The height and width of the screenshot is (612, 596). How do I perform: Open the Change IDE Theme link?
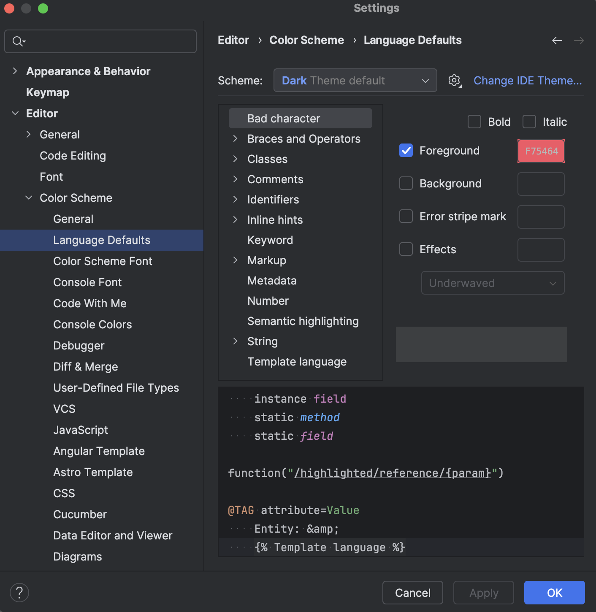pyautogui.click(x=528, y=80)
